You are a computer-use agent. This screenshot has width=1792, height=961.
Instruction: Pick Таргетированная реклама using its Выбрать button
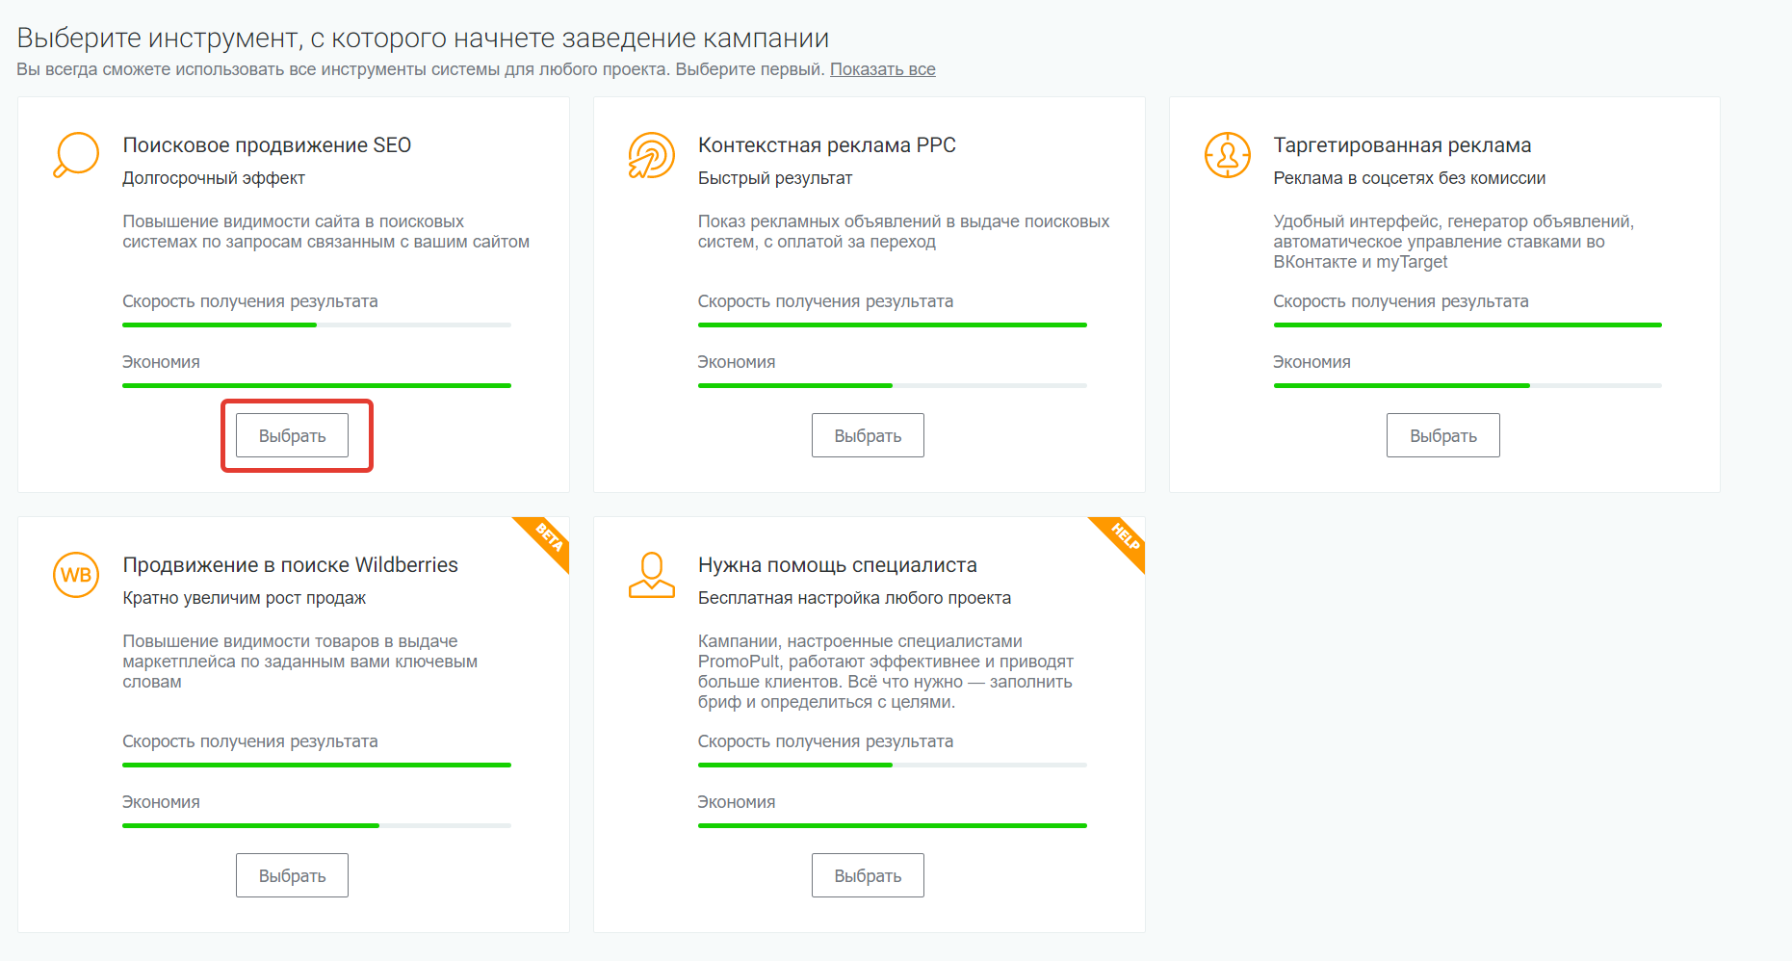[x=1443, y=435]
